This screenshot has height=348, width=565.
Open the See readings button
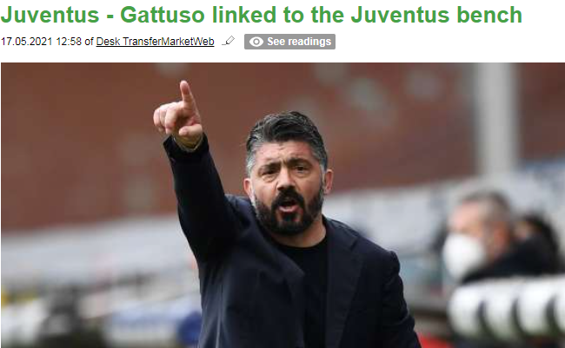289,42
